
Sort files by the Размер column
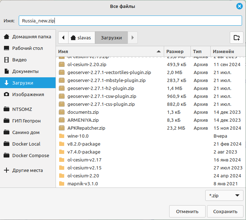(175, 52)
